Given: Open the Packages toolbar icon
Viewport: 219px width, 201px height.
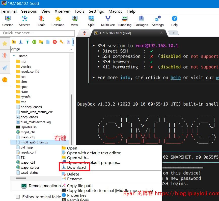Looking at the screenshot, I should pos(141,21).
